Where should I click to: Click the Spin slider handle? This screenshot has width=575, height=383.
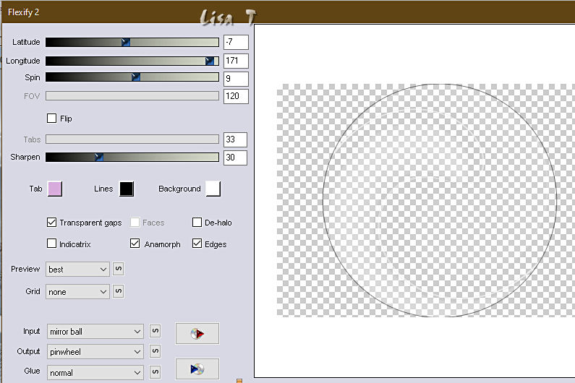pyautogui.click(x=136, y=77)
